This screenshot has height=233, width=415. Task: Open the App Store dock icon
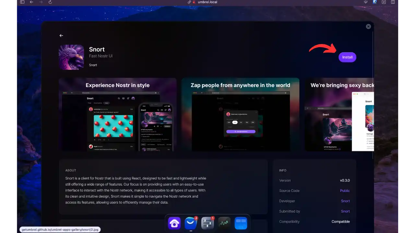coord(191,223)
